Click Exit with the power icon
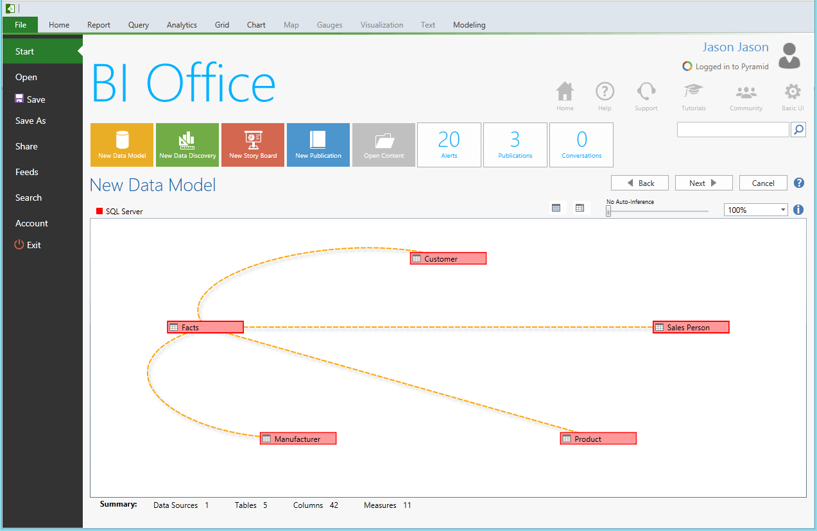Viewport: 817px width, 531px height. click(x=28, y=245)
